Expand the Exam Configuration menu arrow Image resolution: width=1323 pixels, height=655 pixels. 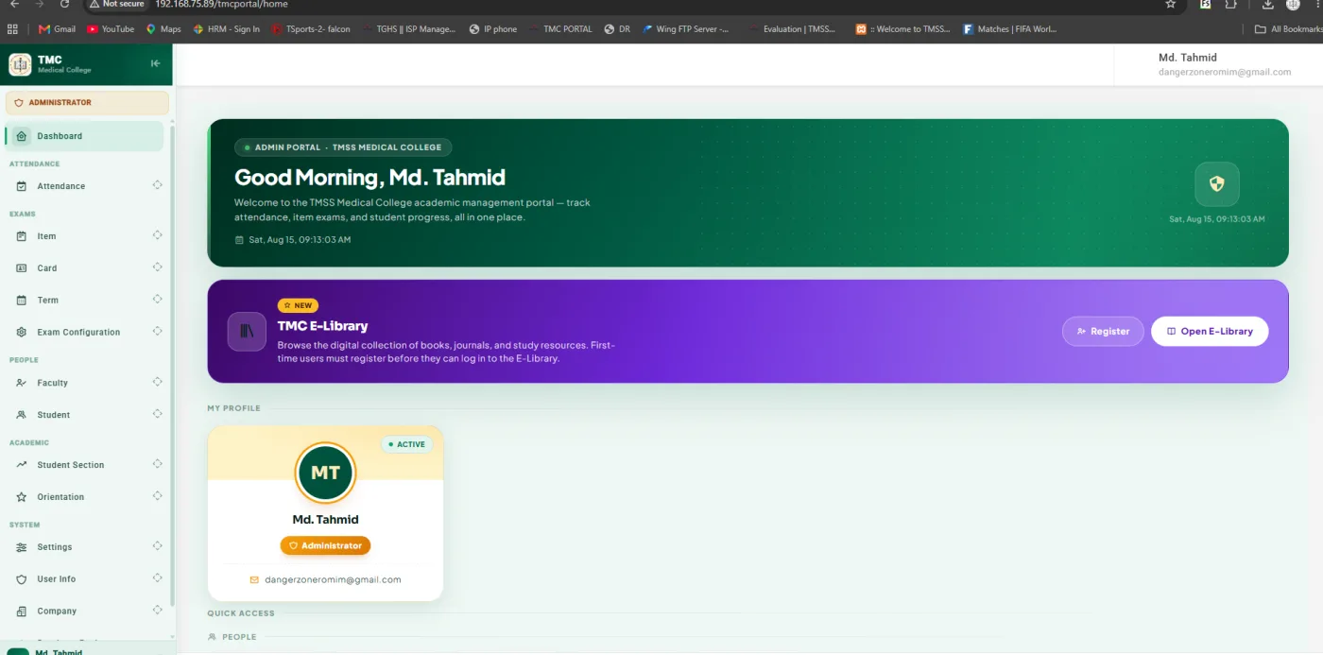click(x=157, y=332)
